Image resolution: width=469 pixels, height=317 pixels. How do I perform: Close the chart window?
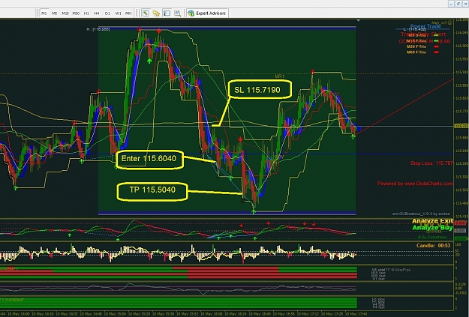[465, 4]
